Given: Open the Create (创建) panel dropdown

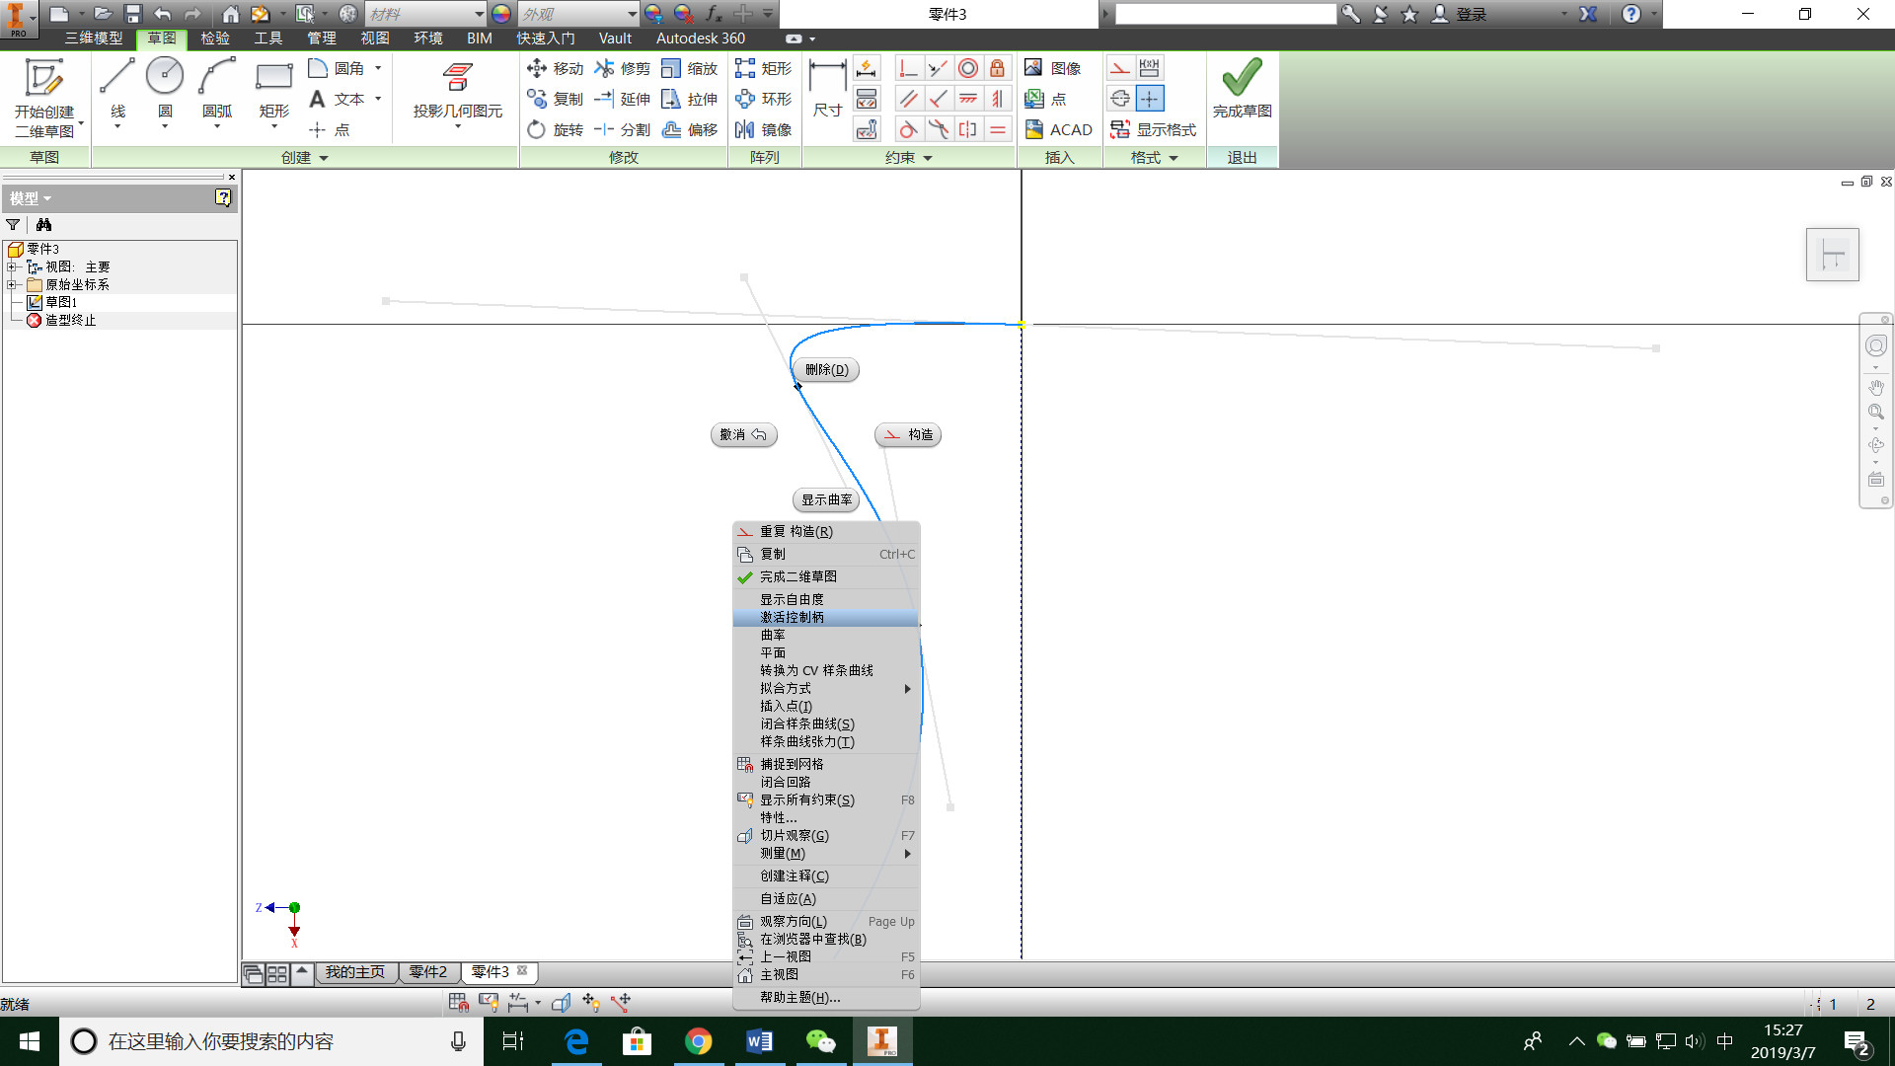Looking at the screenshot, I should [x=304, y=157].
